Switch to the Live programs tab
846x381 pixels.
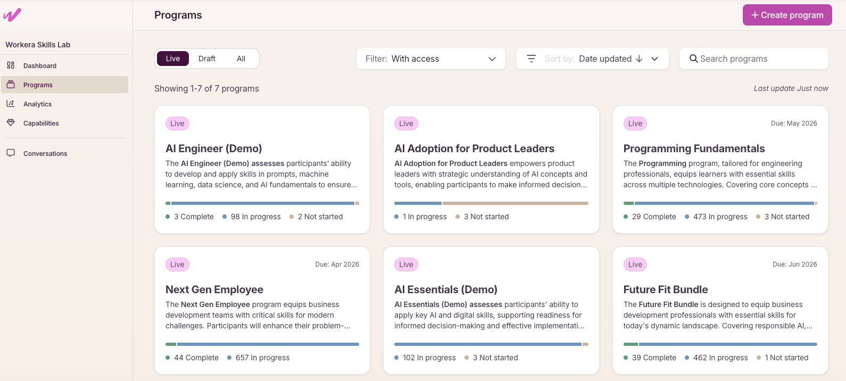(173, 59)
